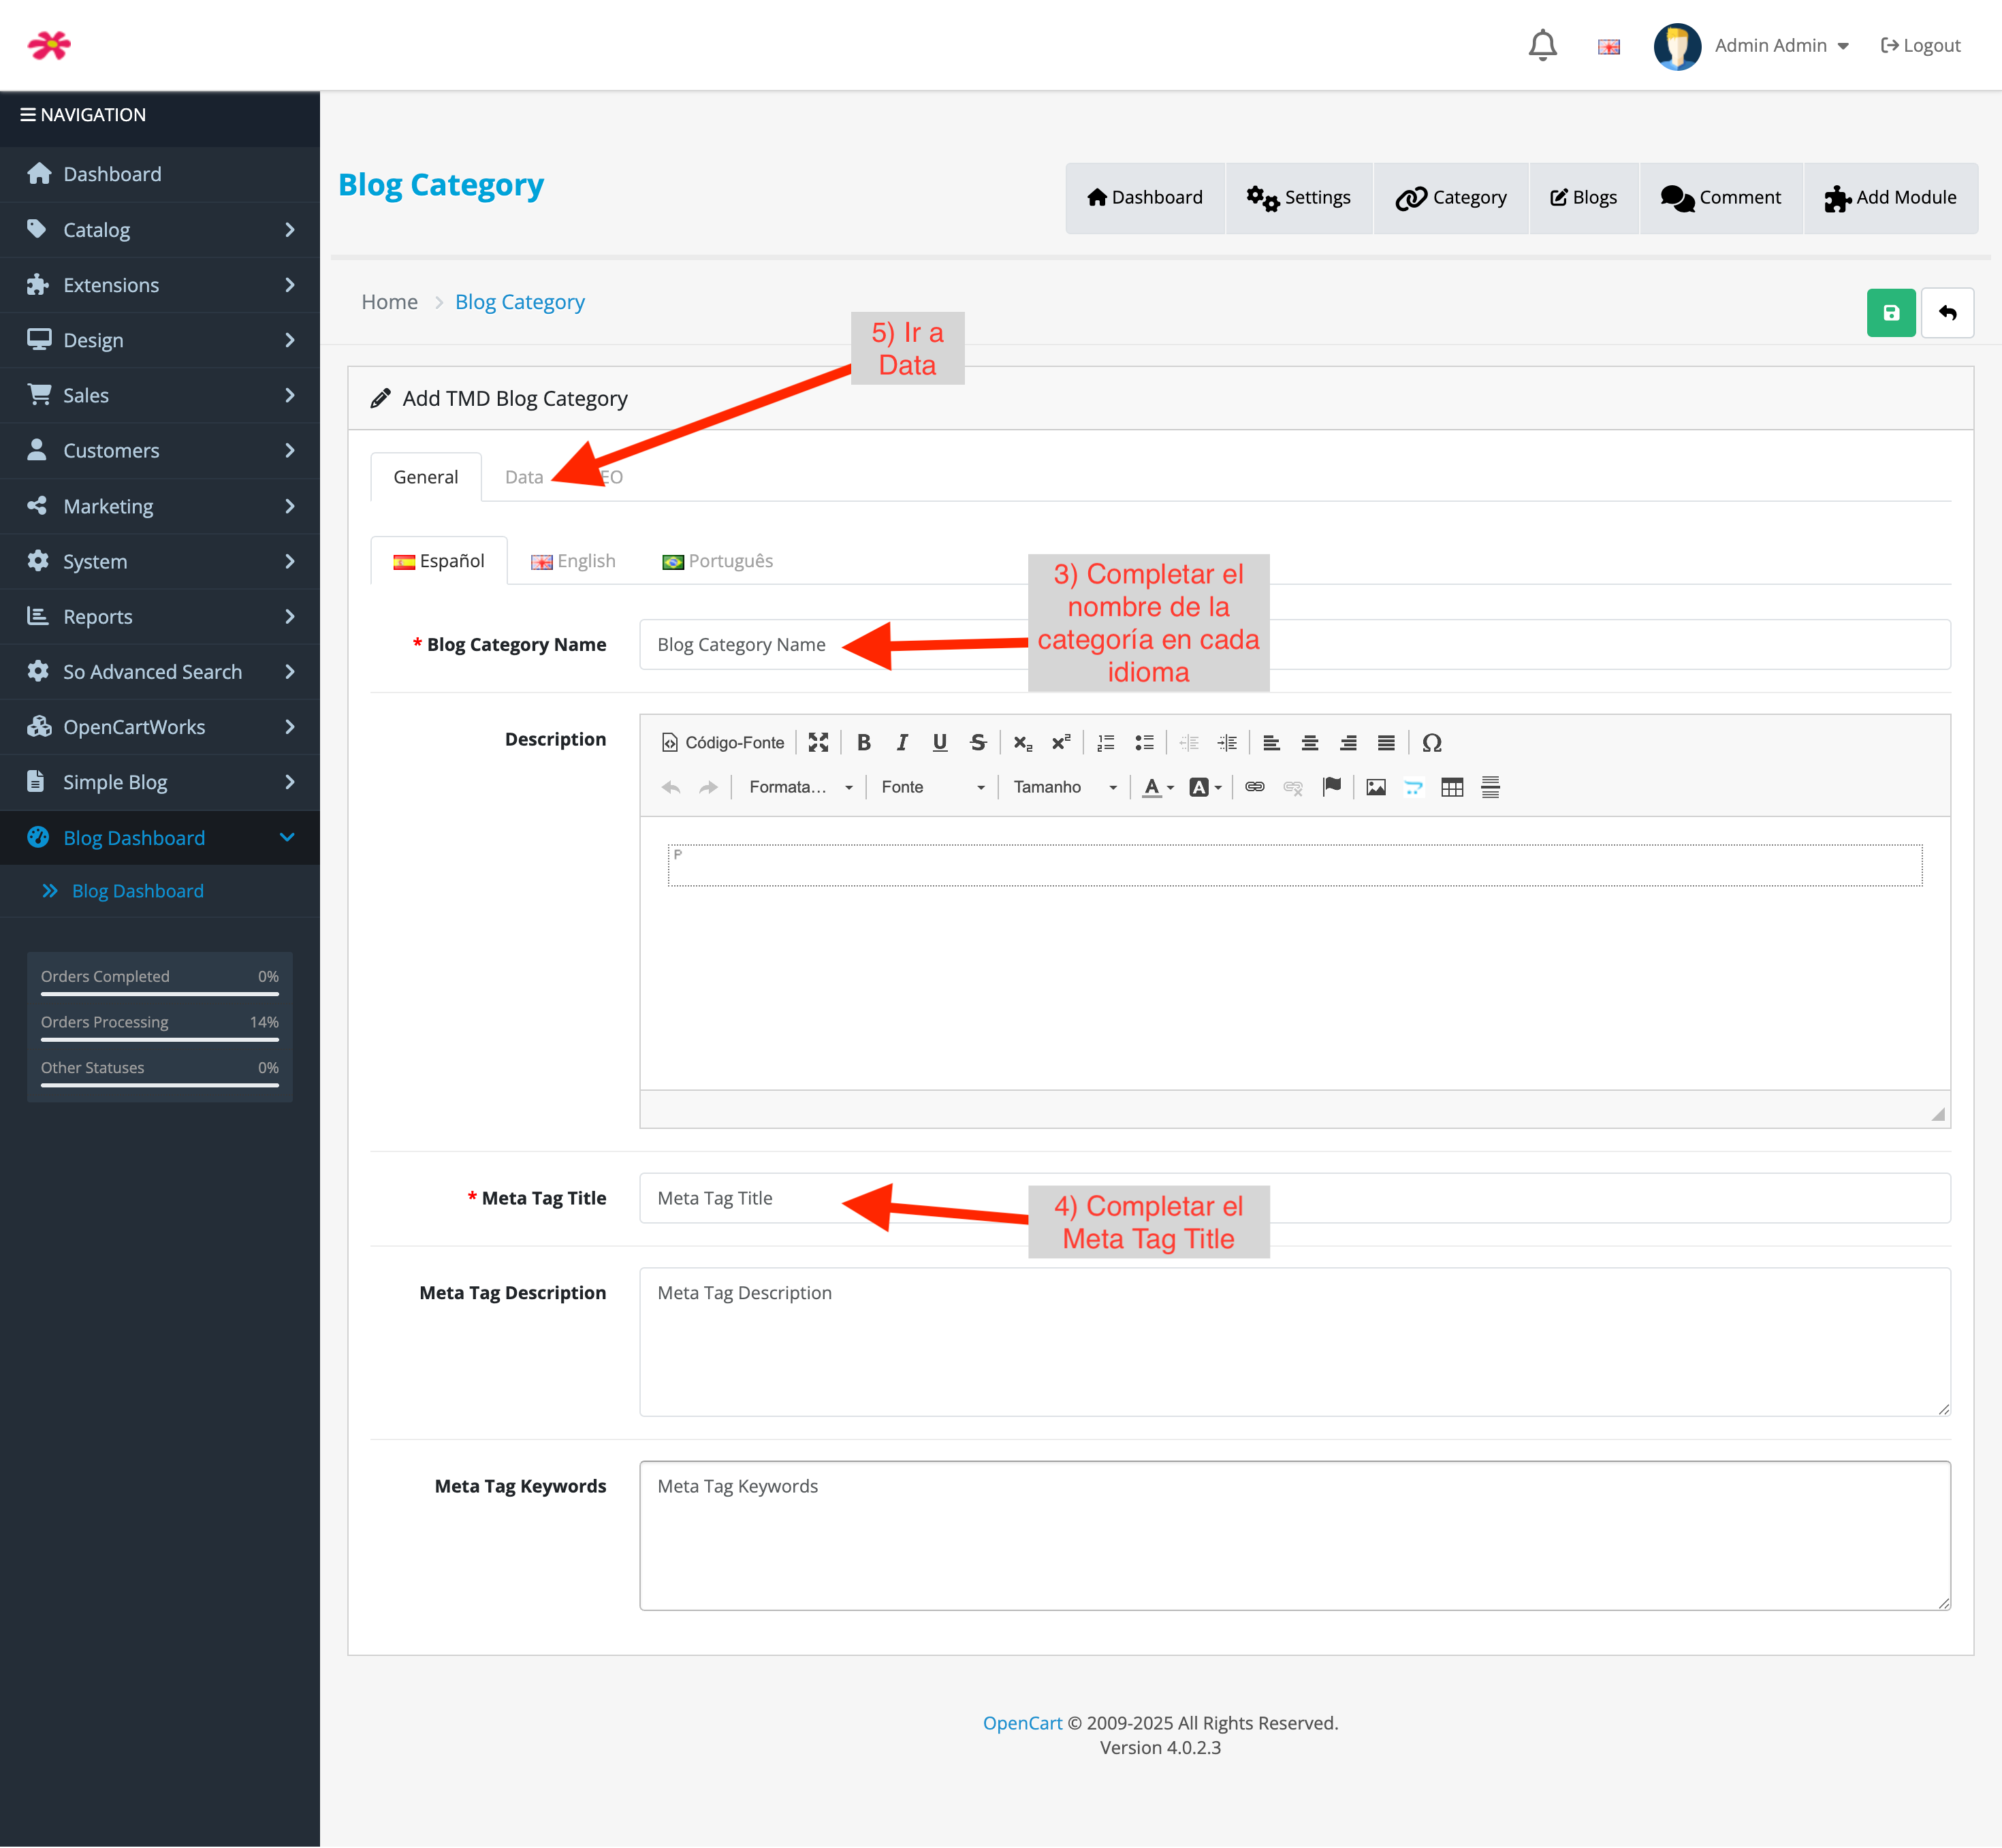This screenshot has height=1848, width=2002.
Task: Select the Español language tab
Action: tap(438, 561)
